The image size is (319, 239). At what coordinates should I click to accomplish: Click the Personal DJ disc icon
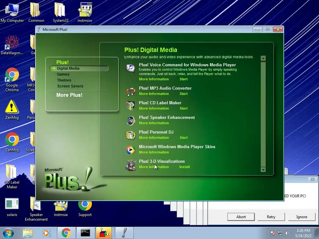tap(131, 135)
